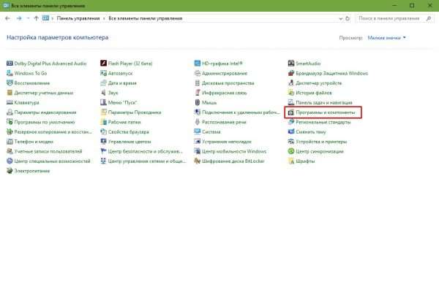
Task: Open the Резервное копирование и восстановление link
Action: point(53,132)
